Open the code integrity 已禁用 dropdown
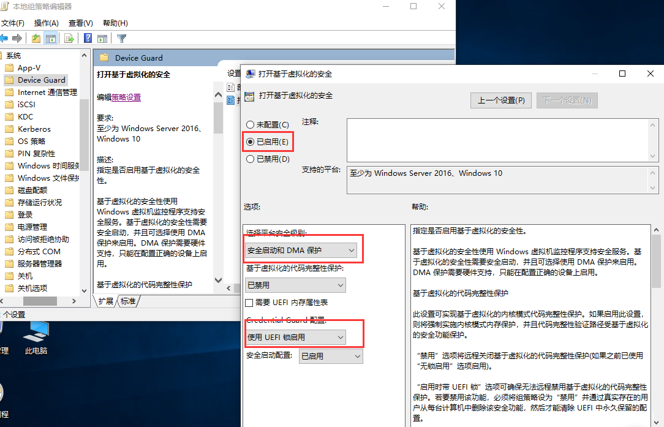Screen dimensions: 664x427 (x=296, y=285)
